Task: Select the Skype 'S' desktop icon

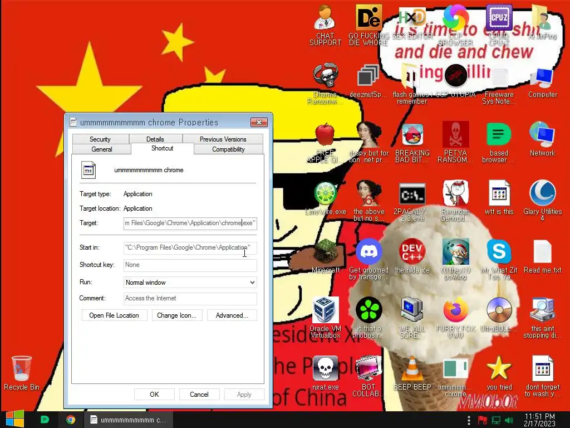Action: click(499, 259)
